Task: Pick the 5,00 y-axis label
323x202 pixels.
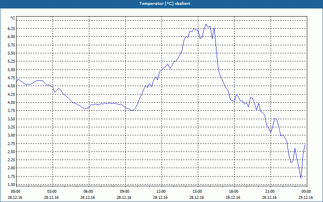Action: click(11, 69)
